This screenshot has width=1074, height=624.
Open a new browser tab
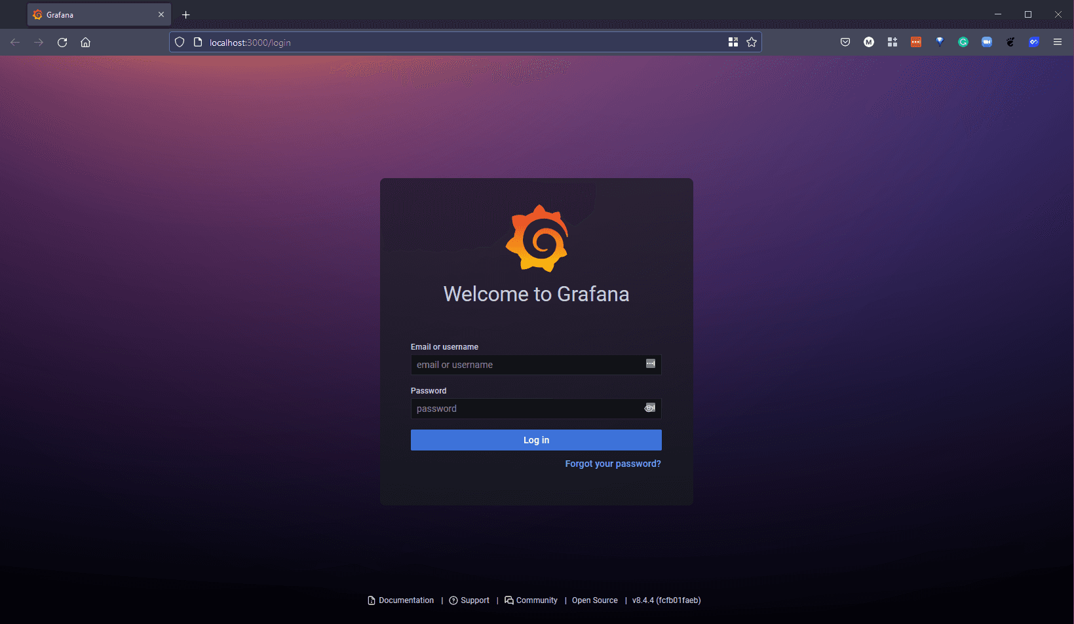tap(186, 14)
